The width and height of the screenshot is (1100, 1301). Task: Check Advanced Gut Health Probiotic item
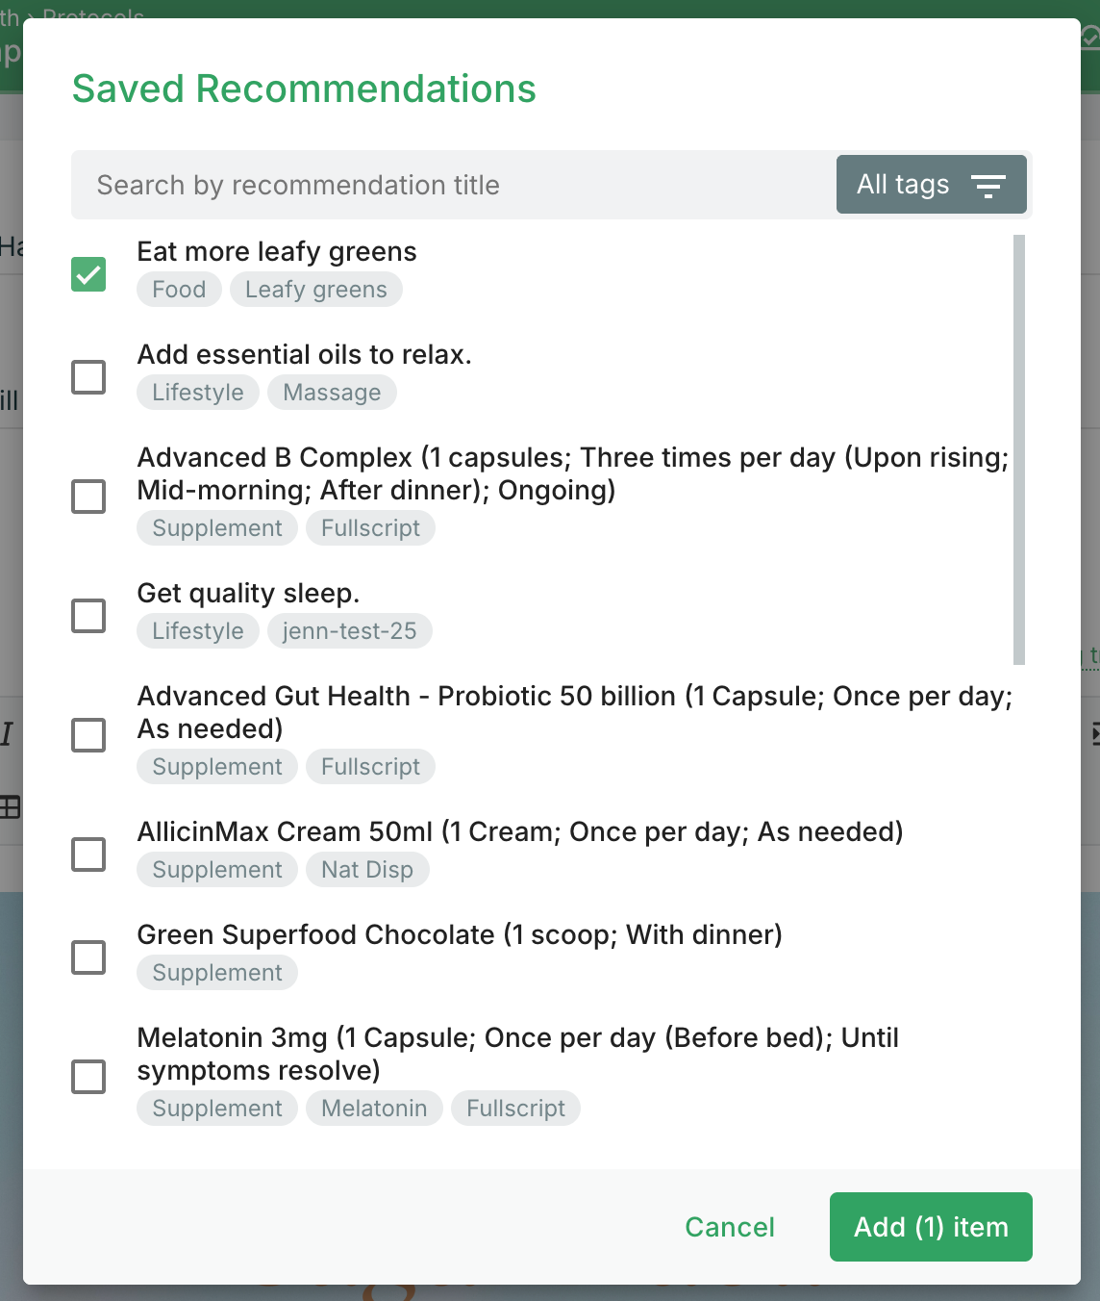coord(88,735)
